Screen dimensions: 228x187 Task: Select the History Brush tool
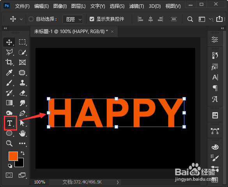pyautogui.click(x=9, y=93)
